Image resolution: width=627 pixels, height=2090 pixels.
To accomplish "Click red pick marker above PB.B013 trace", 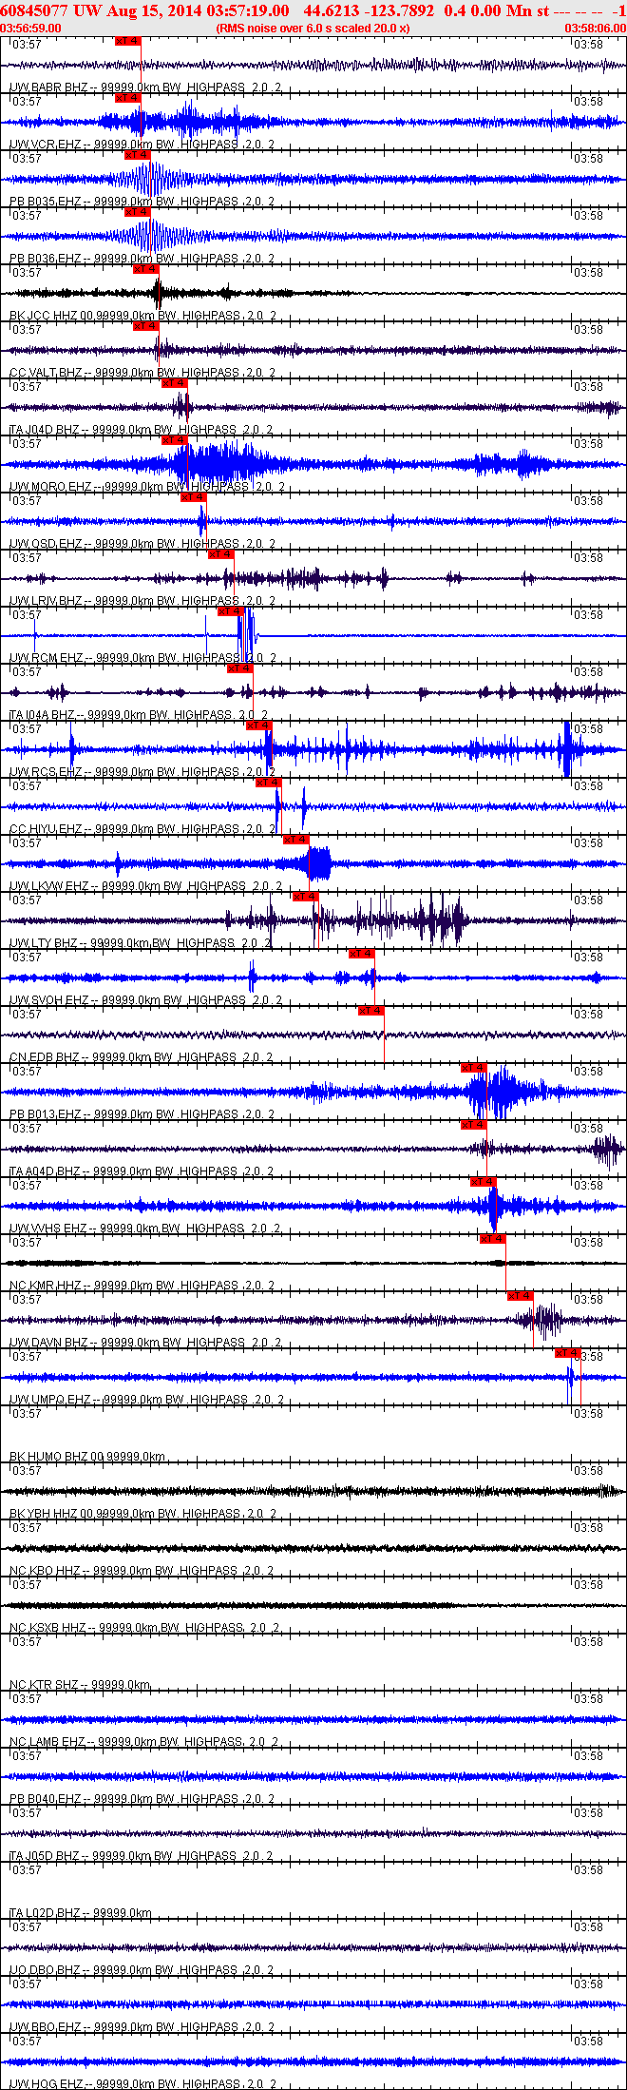I will coord(474,1068).
